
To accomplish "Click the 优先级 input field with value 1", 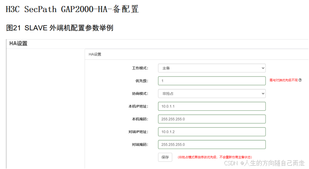I will click(x=212, y=81).
